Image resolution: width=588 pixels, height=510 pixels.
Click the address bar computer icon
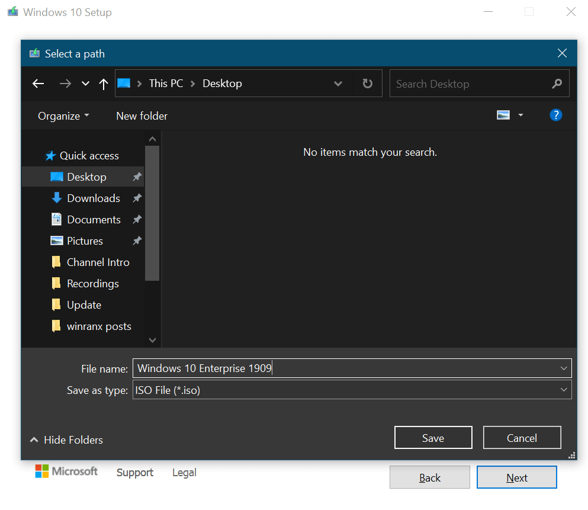(124, 83)
